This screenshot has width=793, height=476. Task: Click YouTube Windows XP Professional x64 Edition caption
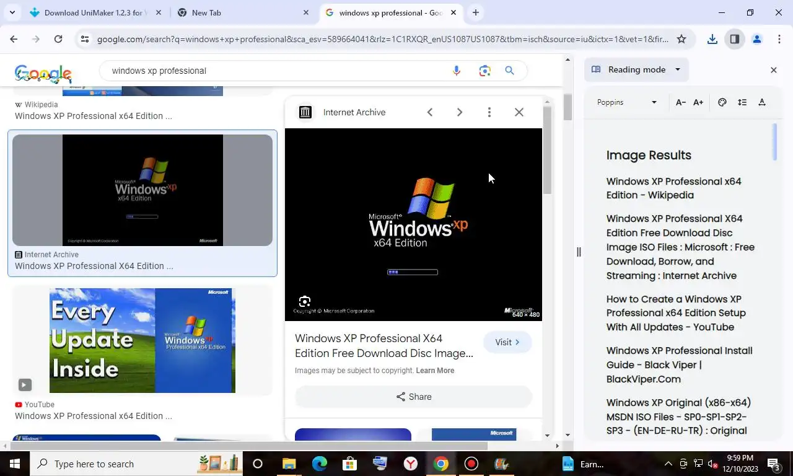click(94, 416)
